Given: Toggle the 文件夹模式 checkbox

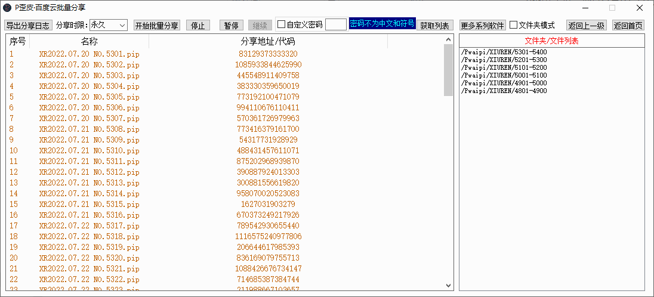Looking at the screenshot, I should click(x=513, y=25).
